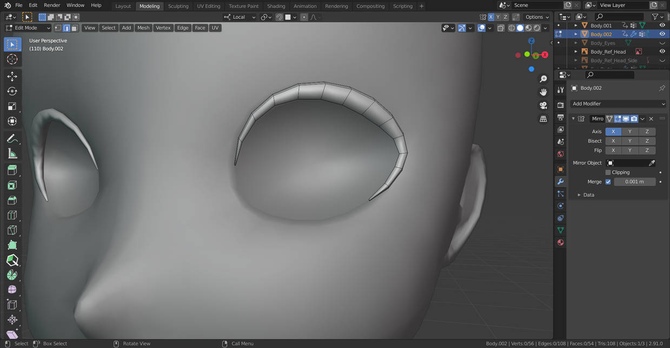Select the Cursor tool in the left toolbar
Image resolution: width=670 pixels, height=348 pixels.
coord(12,59)
